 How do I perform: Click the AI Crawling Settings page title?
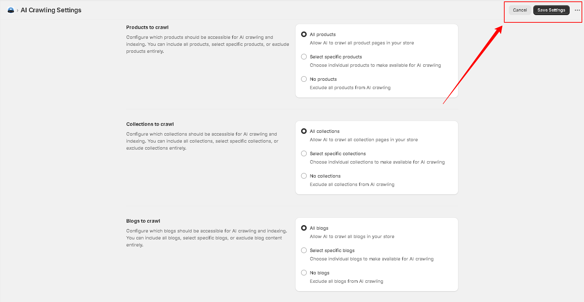(51, 10)
